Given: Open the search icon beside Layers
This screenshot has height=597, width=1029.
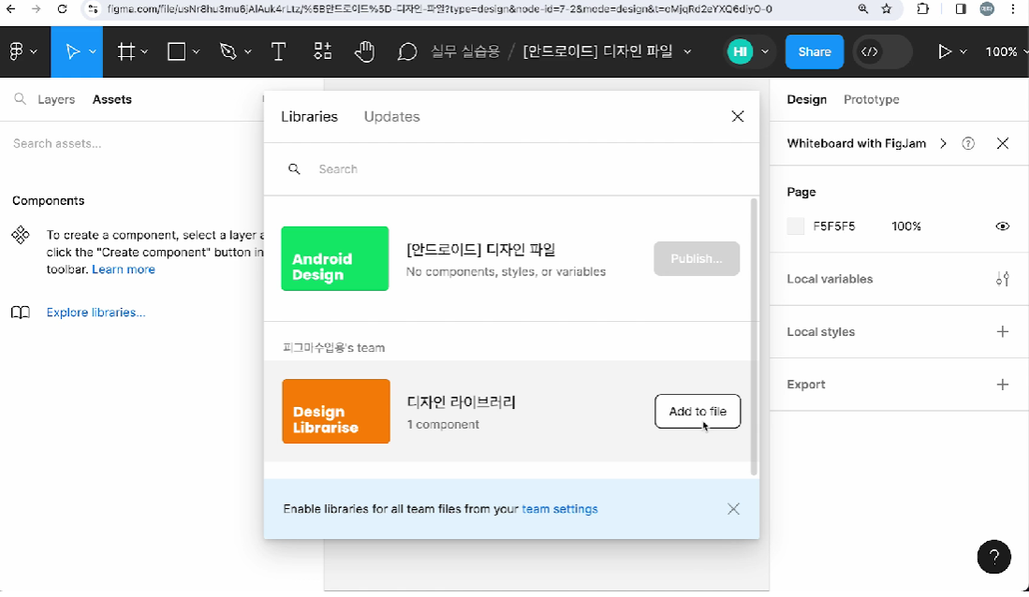Looking at the screenshot, I should [21, 99].
